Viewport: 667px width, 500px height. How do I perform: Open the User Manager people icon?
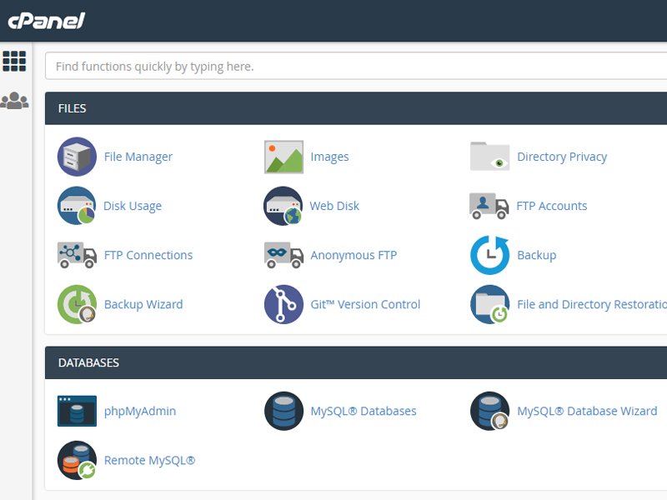pos(14,101)
